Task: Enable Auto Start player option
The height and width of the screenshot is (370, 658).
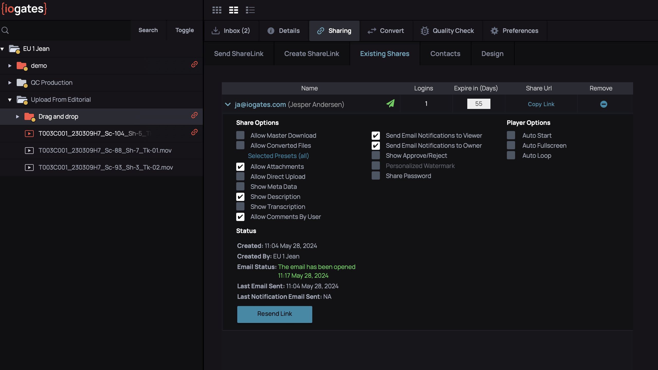Action: pyautogui.click(x=511, y=135)
